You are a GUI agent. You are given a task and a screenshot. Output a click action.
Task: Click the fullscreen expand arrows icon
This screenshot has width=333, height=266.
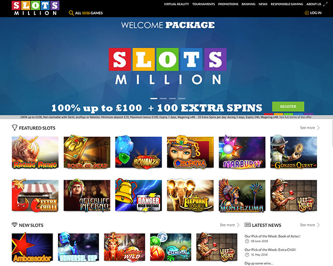click(x=325, y=4)
